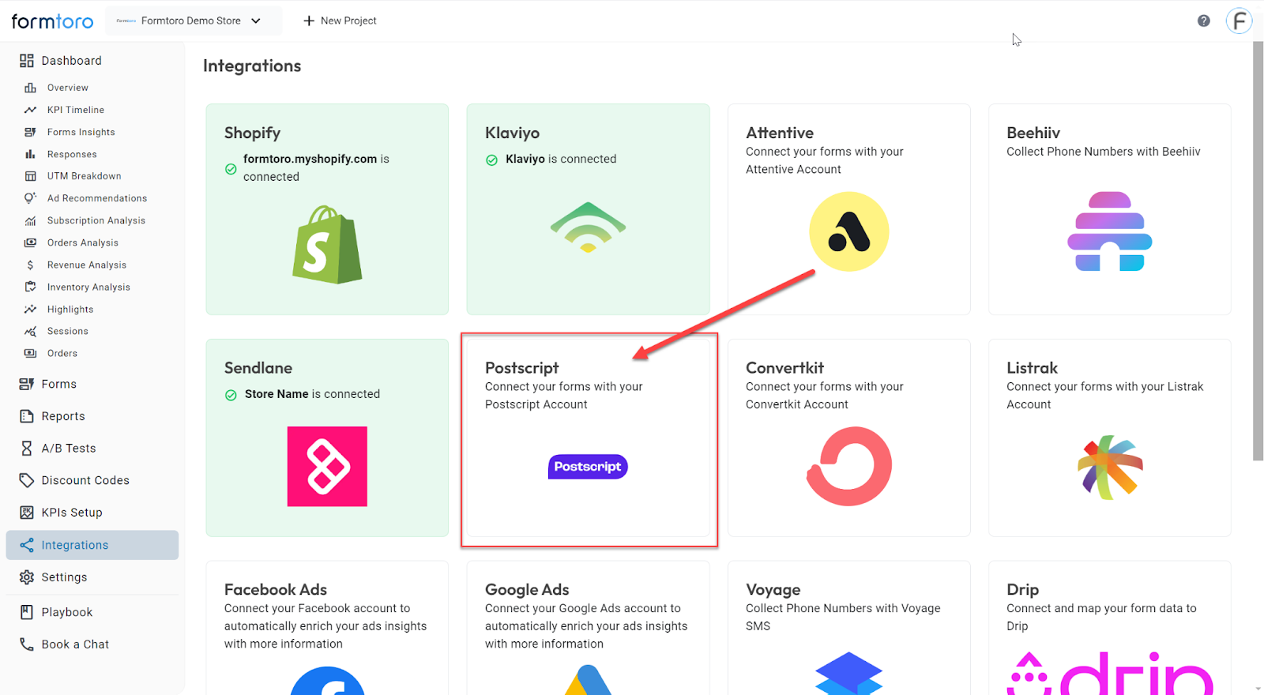Open the Sessions icon
1264x695 pixels.
(30, 332)
